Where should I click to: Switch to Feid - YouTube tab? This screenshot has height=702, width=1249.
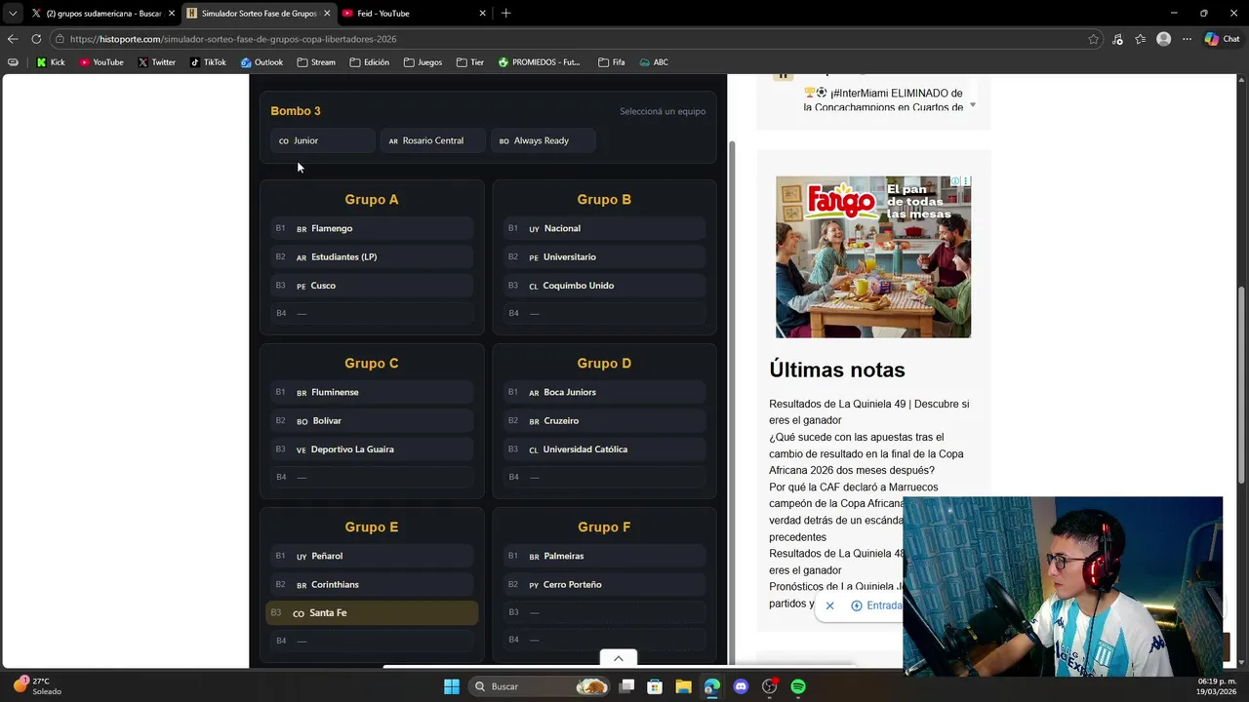pos(414,13)
